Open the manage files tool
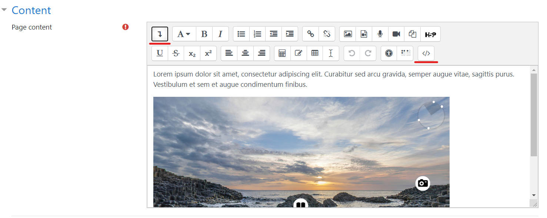Image resolution: width=547 pixels, height=218 pixels. point(413,34)
